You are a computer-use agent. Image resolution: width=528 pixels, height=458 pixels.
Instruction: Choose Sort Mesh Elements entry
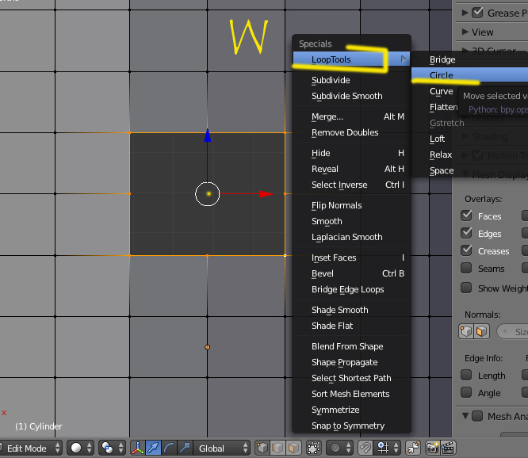(x=351, y=394)
